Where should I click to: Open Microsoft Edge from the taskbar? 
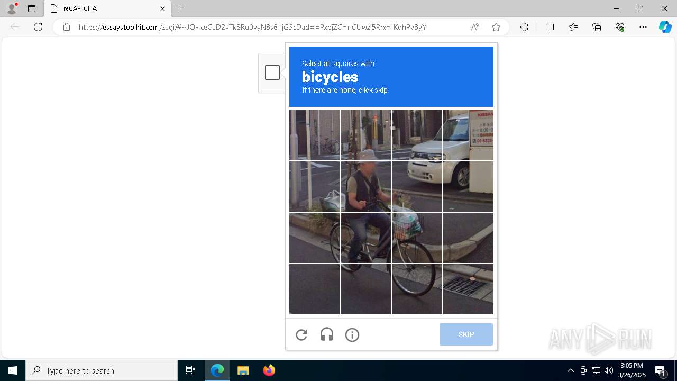coord(217,370)
